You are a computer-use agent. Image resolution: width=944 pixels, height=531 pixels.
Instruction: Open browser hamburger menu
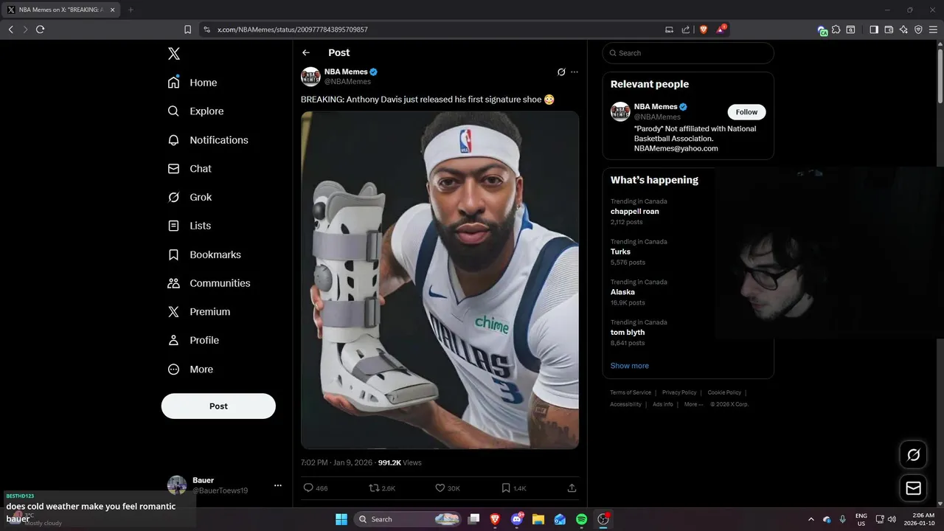933,29
